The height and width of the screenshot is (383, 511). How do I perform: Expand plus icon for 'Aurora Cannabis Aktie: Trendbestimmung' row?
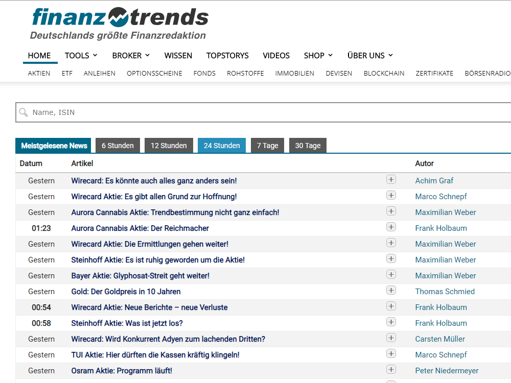[391, 211]
